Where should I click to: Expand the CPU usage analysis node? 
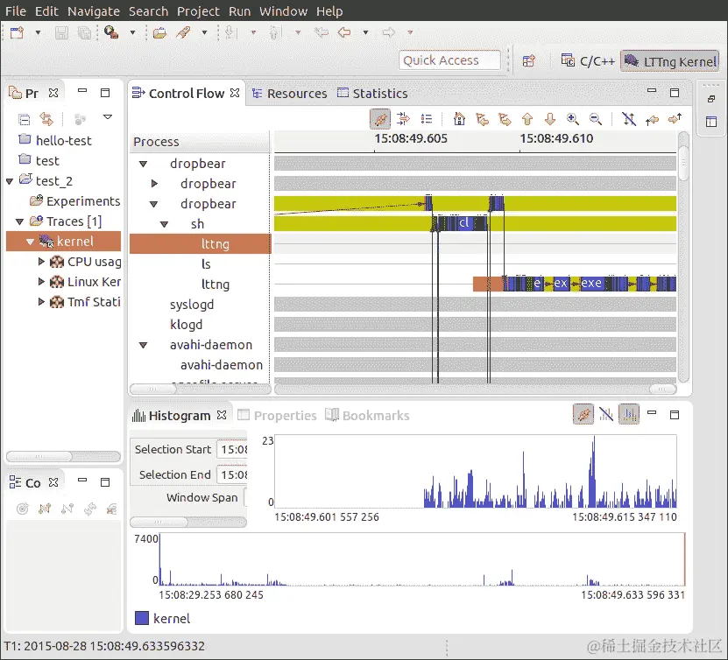click(x=41, y=262)
